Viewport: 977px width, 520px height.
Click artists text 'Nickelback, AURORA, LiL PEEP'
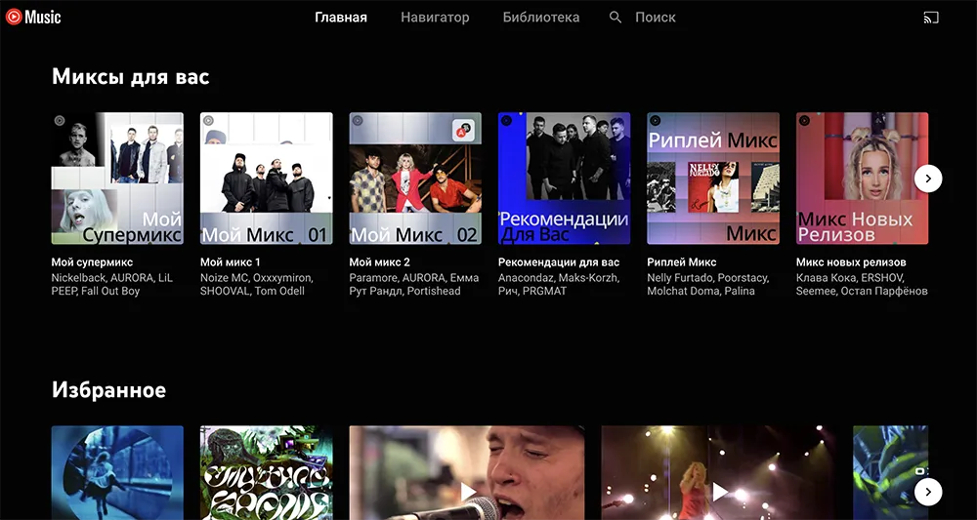point(110,284)
